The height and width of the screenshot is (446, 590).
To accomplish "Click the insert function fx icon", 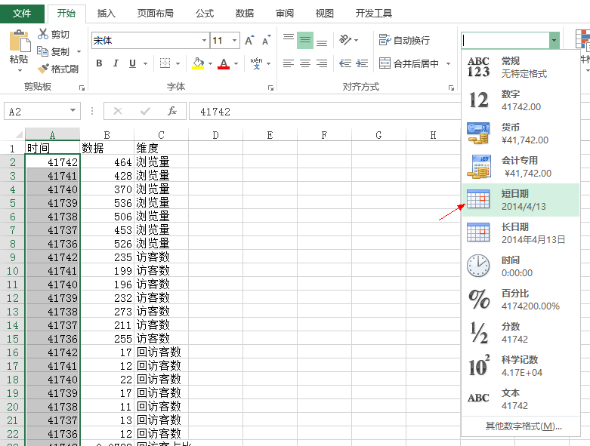I will 172,111.
